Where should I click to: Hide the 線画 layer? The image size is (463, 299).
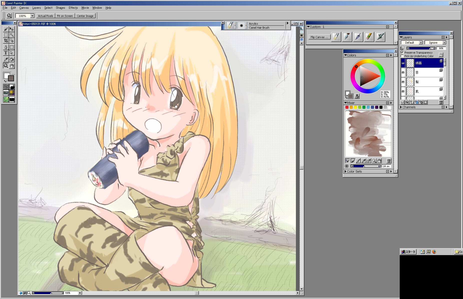tap(403, 63)
